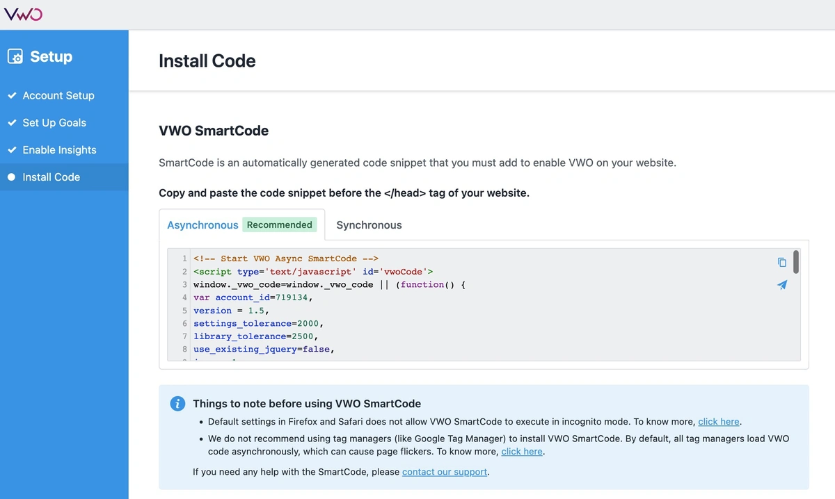Click the Enable Insights checkmark icon
This screenshot has width=835, height=499.
point(12,149)
